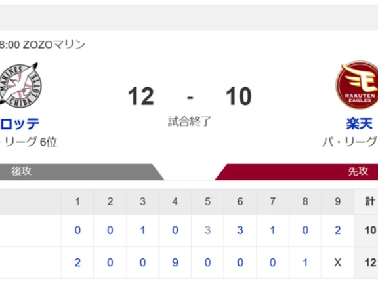Open Rakuten's 5th inning score 3
Screen dimensions: 378x282
click(207, 230)
